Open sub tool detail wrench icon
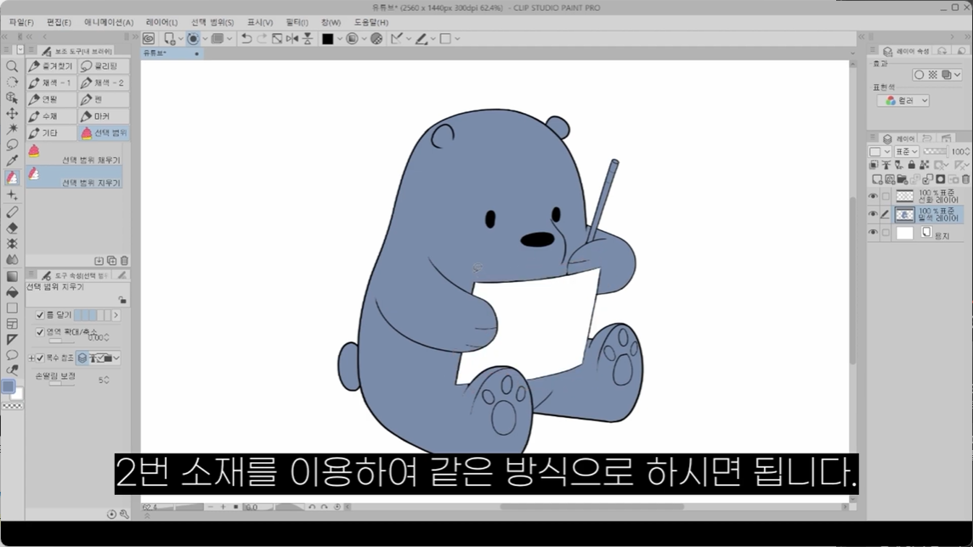 click(x=124, y=514)
